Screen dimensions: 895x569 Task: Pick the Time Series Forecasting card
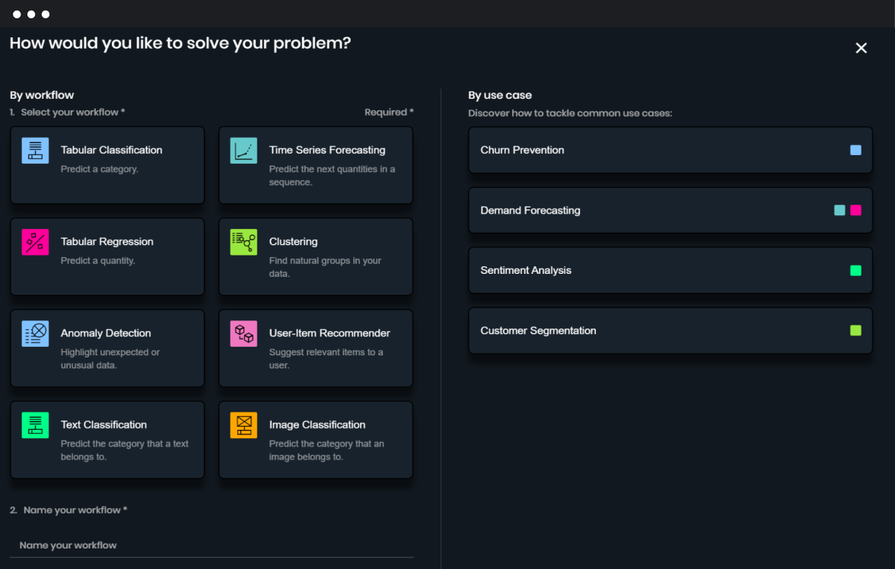click(x=316, y=165)
